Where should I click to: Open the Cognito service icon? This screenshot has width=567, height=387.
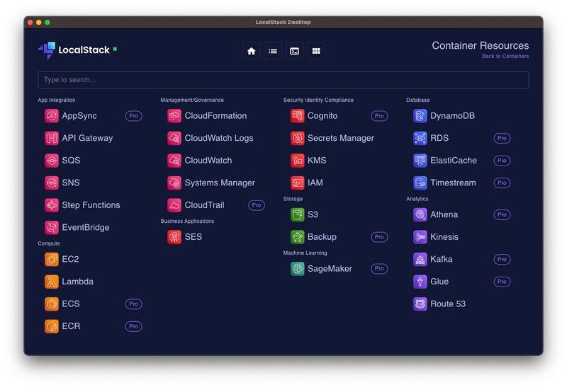pos(297,116)
